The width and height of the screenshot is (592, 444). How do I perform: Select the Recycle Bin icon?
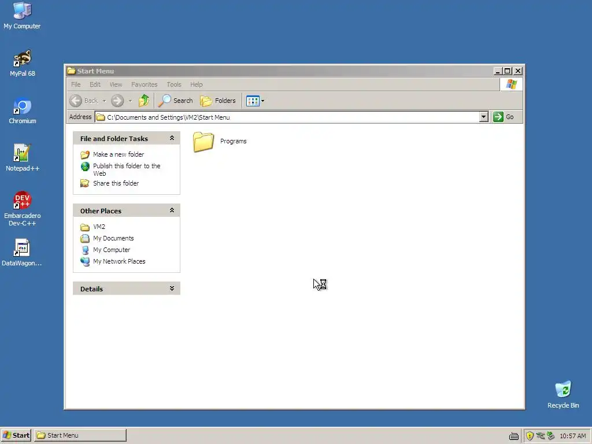[563, 394]
